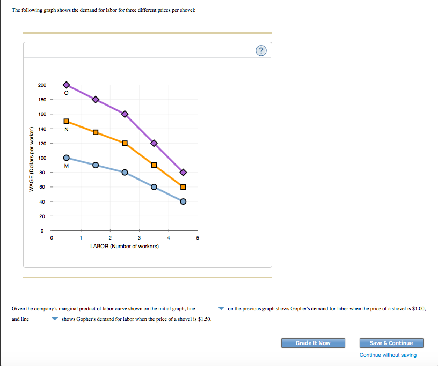
Task: Select the blue circle at wage 90
Action: (x=96, y=165)
